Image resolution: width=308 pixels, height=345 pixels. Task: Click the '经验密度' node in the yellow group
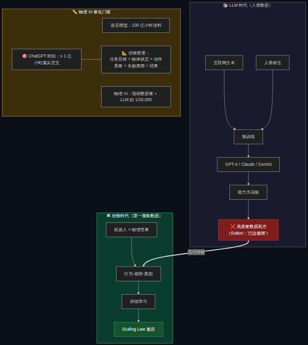click(x=136, y=60)
